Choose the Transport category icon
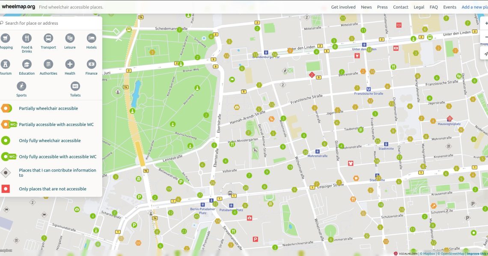 coord(48,38)
